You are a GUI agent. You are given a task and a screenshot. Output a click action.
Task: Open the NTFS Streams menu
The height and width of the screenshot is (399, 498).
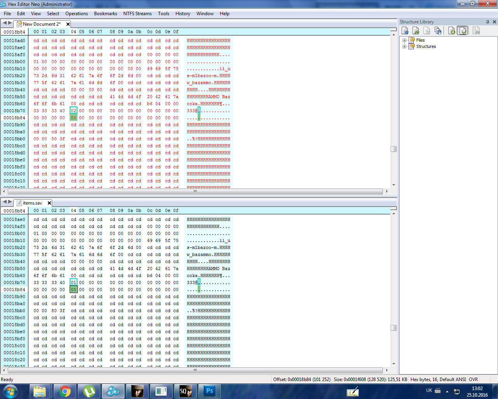point(137,14)
